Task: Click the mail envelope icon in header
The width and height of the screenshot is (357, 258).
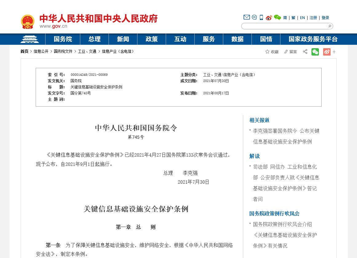Action: click(x=247, y=18)
